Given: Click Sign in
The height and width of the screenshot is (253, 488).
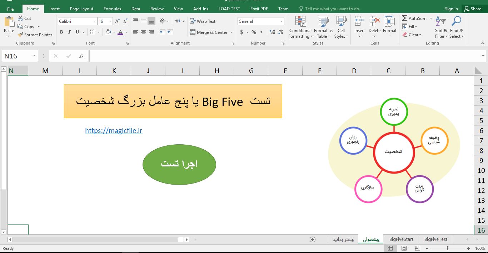Looking at the screenshot, I should [451, 9].
